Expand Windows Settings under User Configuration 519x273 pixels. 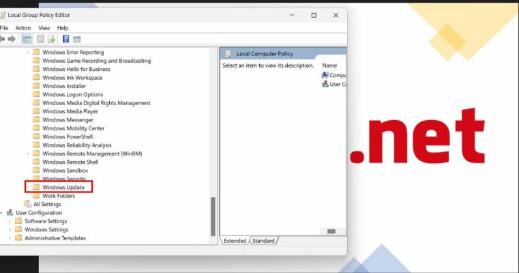point(10,229)
